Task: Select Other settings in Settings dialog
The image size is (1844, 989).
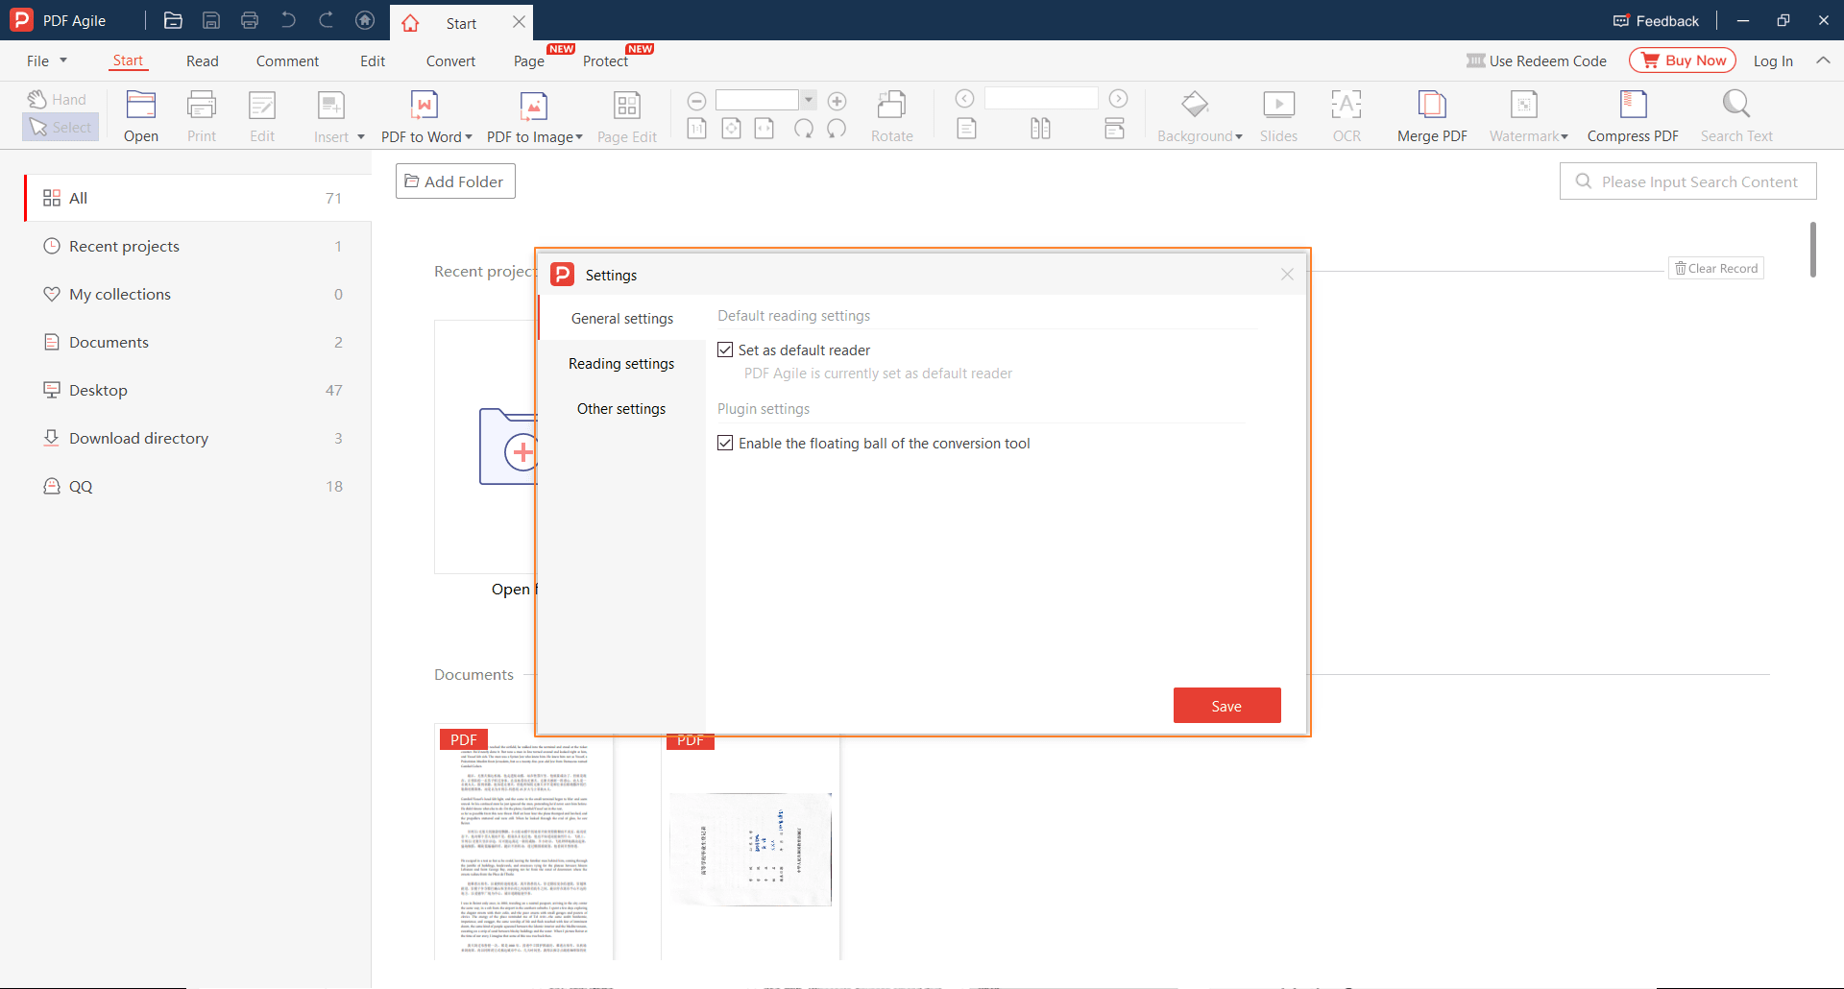Action: coord(621,409)
